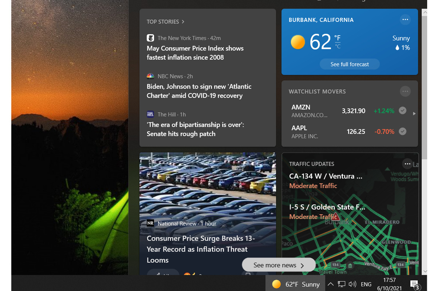437x291 pixels.
Task: Open the Biden Johnson Atlantic Charter story
Action: 199,91
